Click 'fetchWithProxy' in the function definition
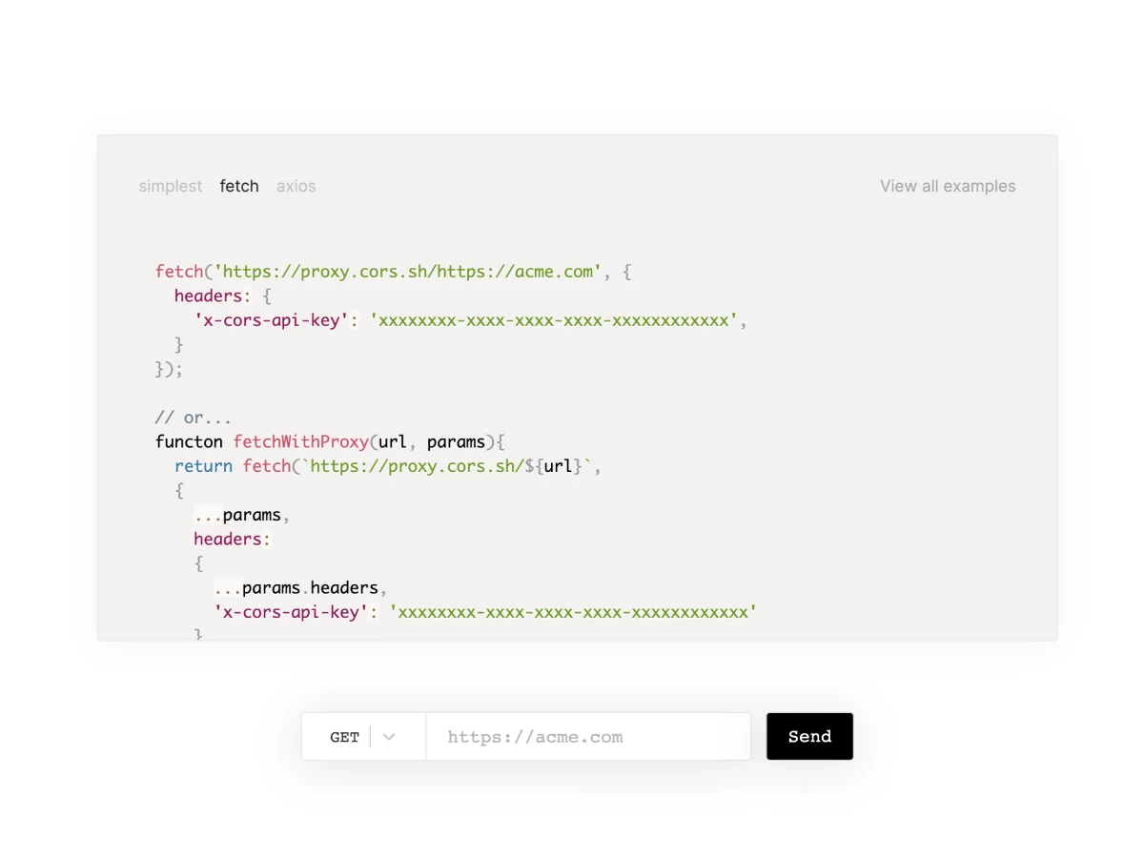Screen dimensions: 1144x858 (300, 441)
